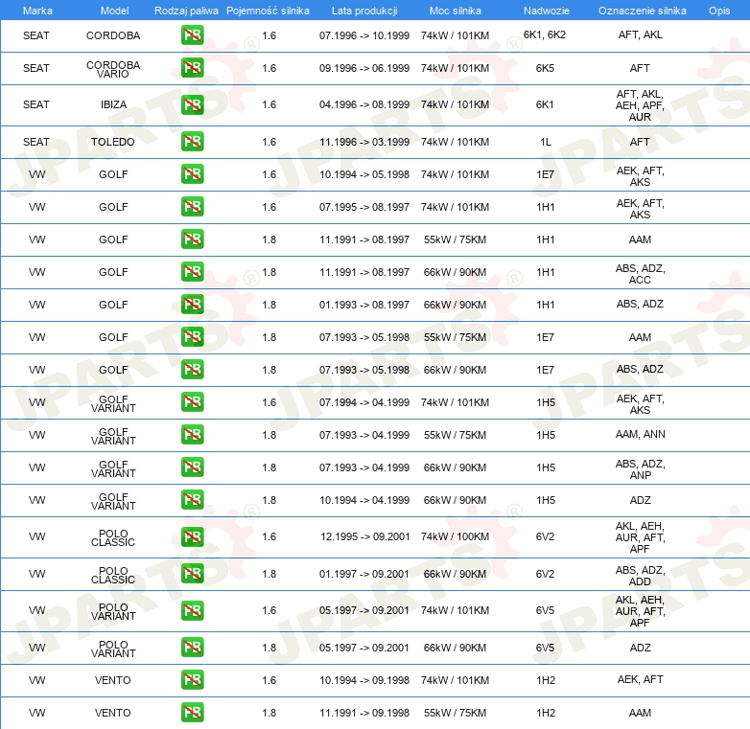The height and width of the screenshot is (729, 750).
Task: Click engine codes ABS, ADZ, ANP
Action: coord(640,469)
